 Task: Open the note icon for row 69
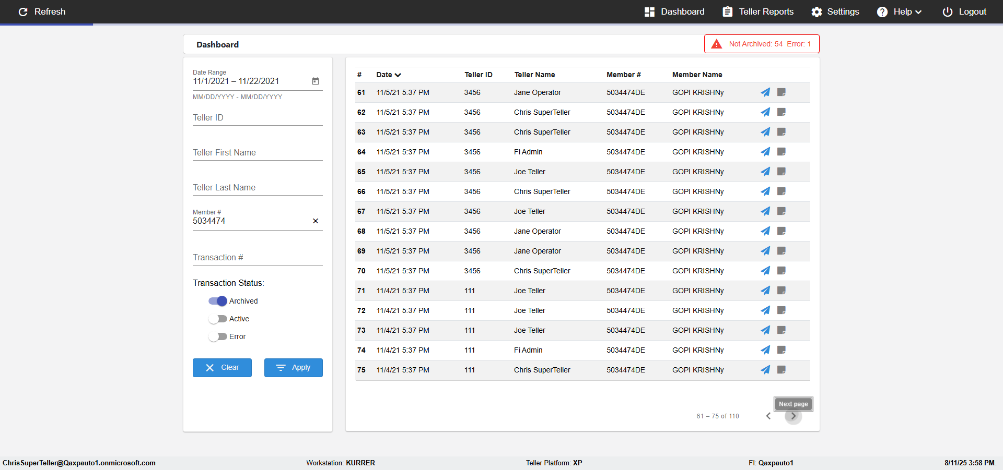tap(782, 251)
